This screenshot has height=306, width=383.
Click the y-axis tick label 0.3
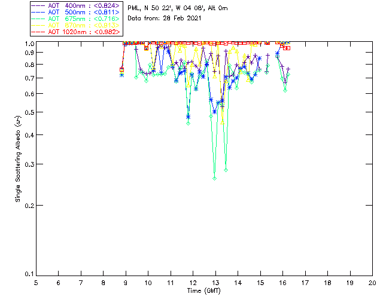click(29, 164)
